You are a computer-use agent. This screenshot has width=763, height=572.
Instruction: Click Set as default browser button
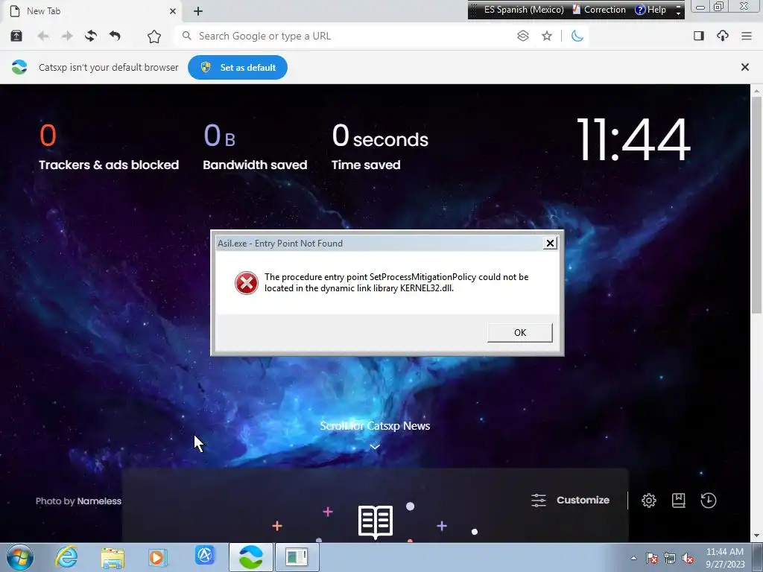pyautogui.click(x=238, y=68)
